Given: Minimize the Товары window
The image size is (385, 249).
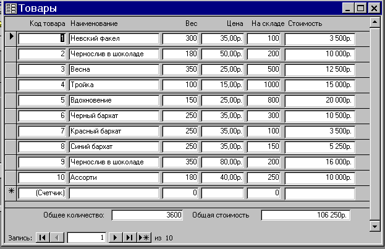Looking at the screenshot, I should coord(348,8).
